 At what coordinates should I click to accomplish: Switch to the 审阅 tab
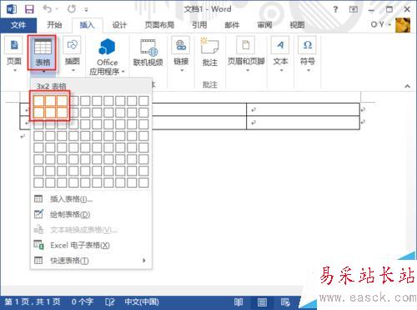click(x=264, y=25)
